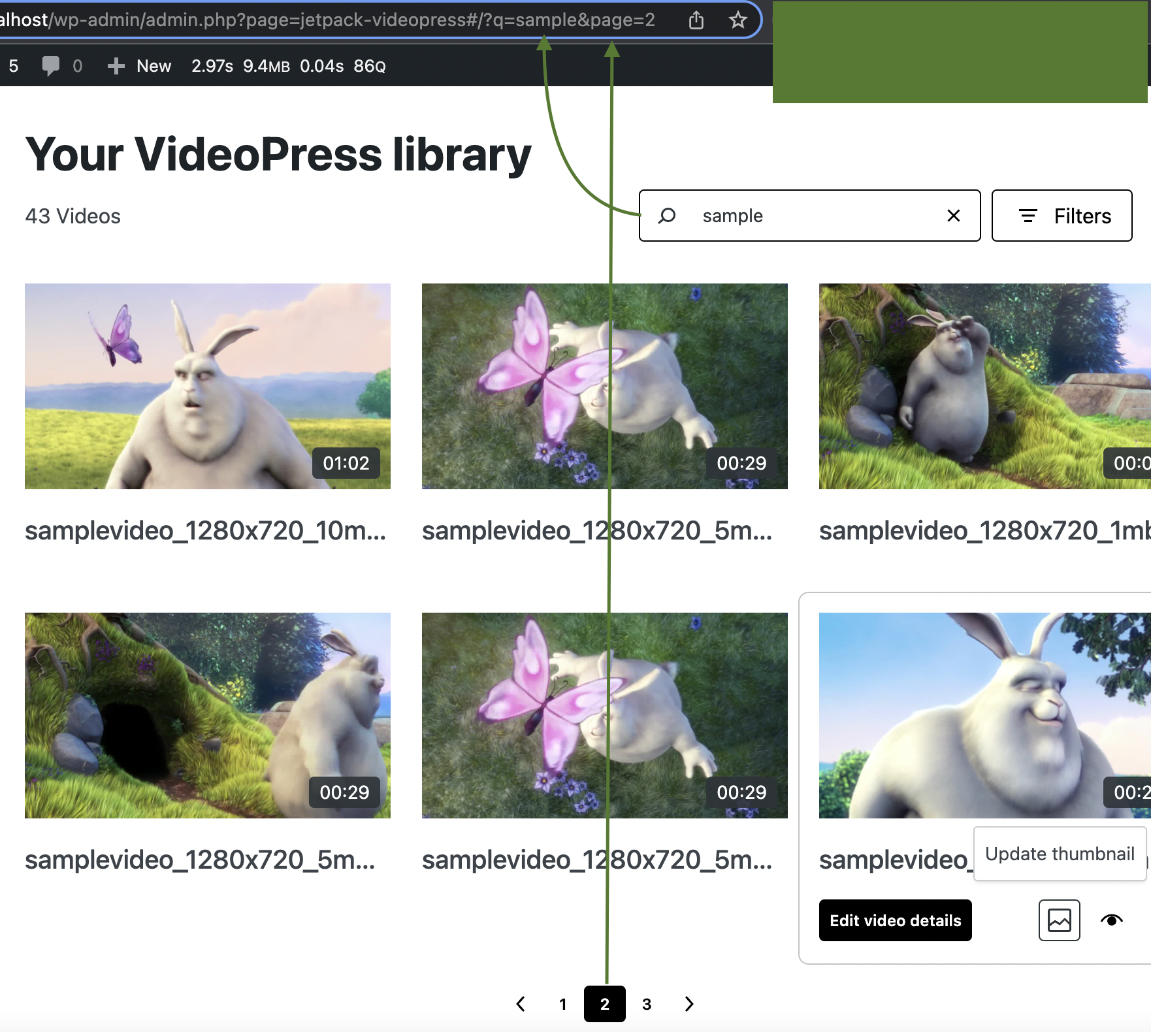
Task: Go to next page with right chevron
Action: pyautogui.click(x=689, y=1004)
